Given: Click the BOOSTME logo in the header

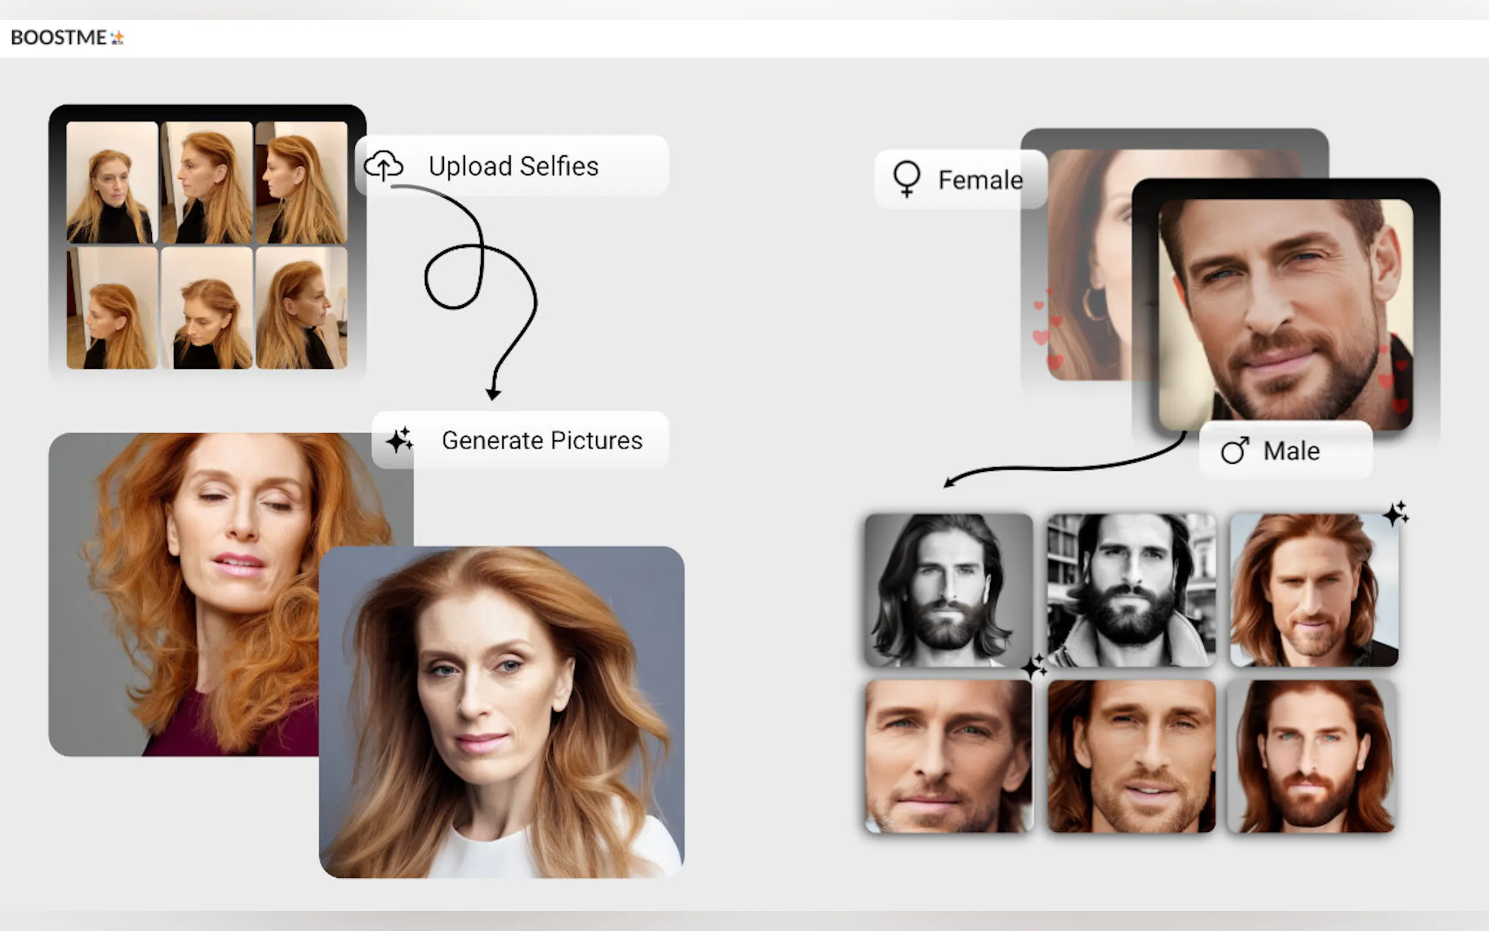Looking at the screenshot, I should (68, 38).
